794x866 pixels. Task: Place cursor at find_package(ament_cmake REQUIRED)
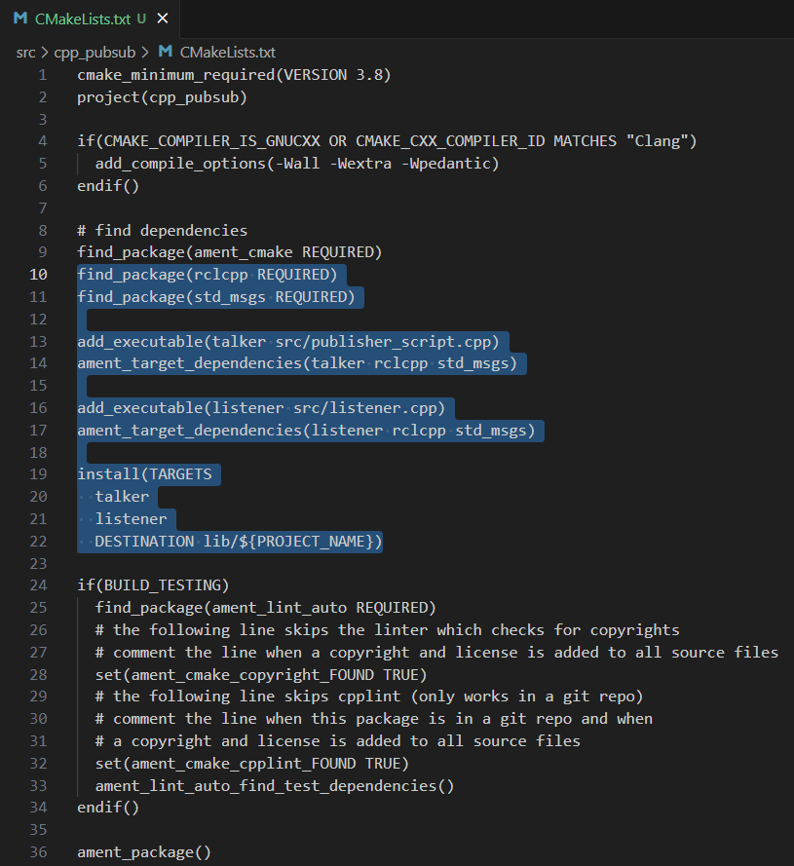click(229, 252)
